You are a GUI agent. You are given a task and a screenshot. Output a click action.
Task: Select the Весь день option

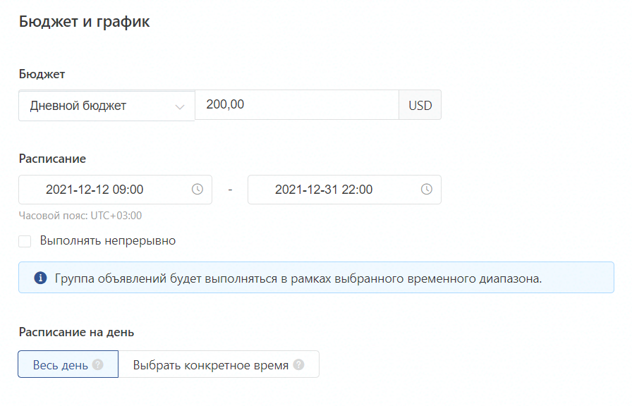coord(68,364)
